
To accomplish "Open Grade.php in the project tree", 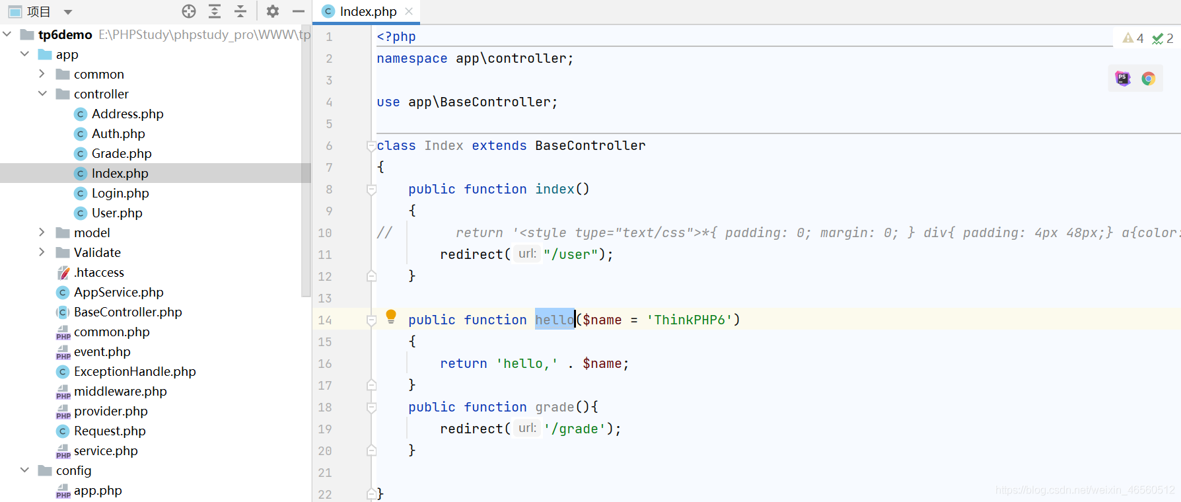I will [x=122, y=153].
